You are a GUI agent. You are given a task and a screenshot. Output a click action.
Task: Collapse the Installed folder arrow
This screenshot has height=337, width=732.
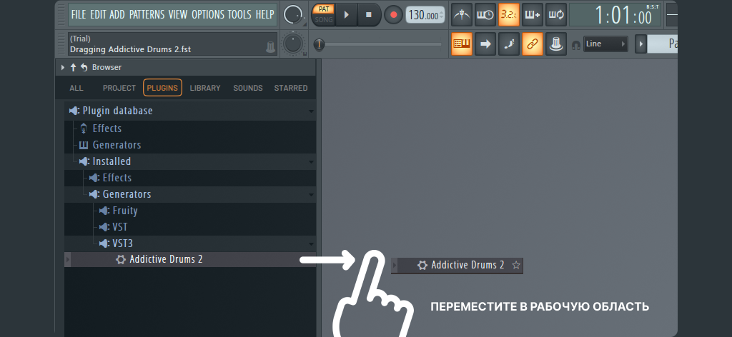click(x=311, y=162)
